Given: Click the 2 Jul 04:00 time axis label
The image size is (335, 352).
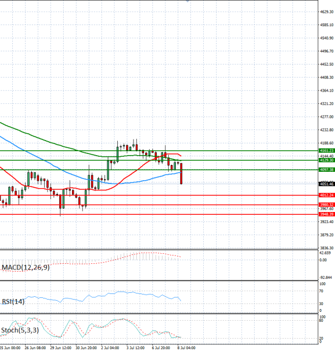Looking at the screenshot, I should [110, 348].
